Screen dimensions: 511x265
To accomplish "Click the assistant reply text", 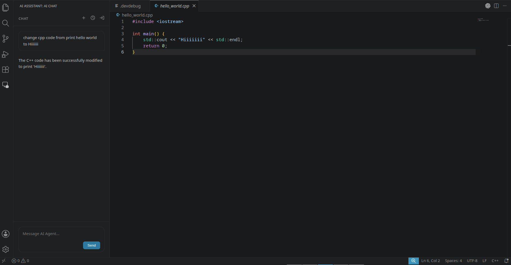I will coord(60,63).
